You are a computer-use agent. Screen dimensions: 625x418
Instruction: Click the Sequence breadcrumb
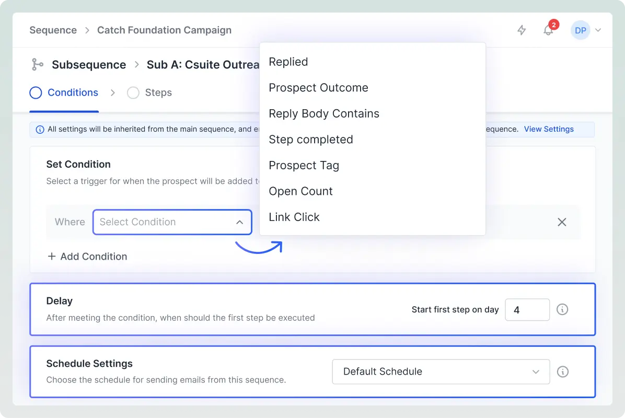[53, 30]
